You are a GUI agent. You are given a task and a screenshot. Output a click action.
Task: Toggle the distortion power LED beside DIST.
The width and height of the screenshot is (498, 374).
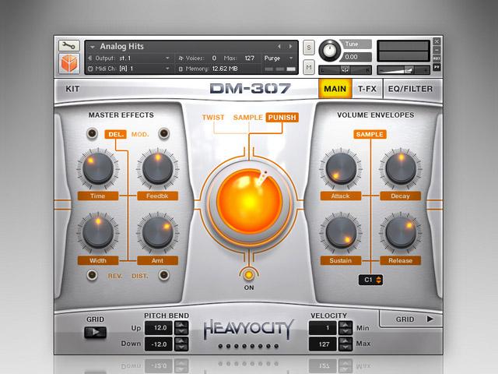[164, 275]
